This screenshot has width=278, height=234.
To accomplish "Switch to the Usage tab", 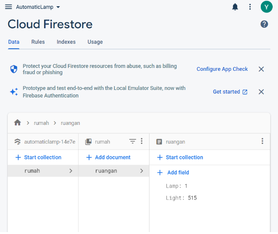I will 95,42.
